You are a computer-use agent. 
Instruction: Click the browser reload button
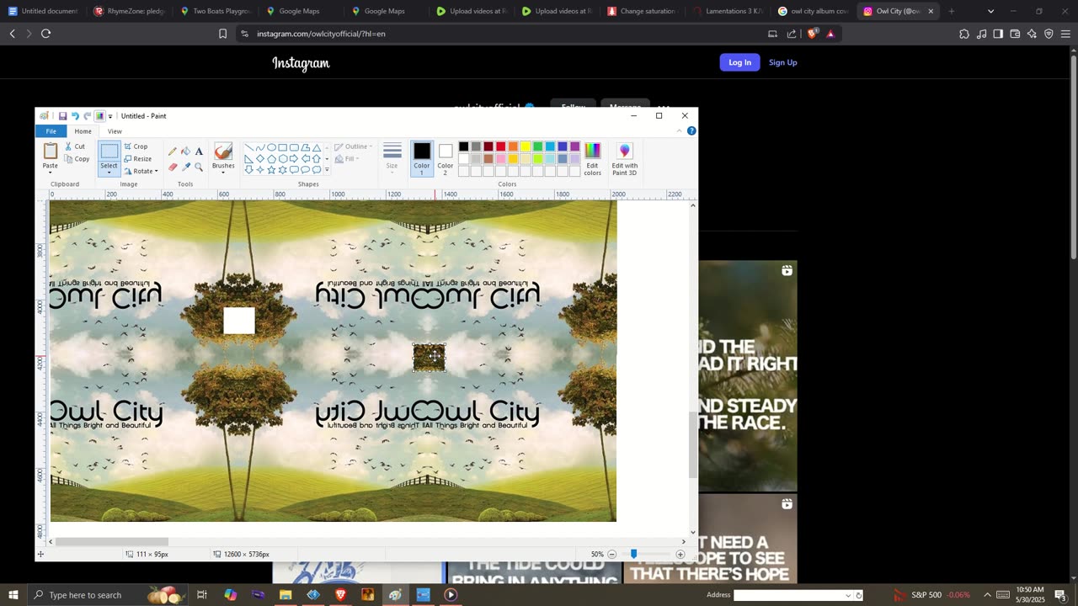45,34
